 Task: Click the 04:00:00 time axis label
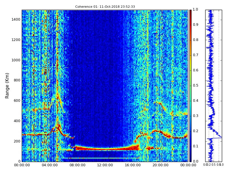coord(50,165)
